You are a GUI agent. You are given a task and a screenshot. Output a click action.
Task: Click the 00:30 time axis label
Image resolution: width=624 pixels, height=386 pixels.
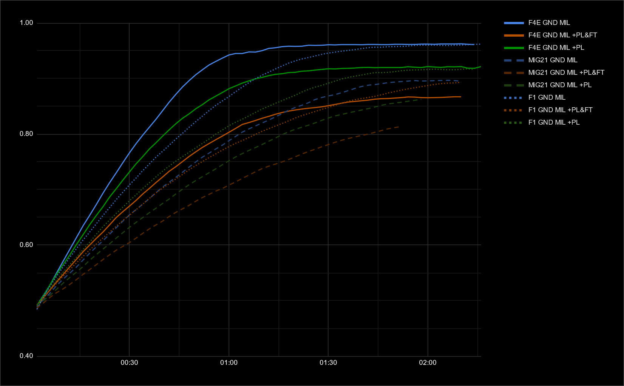129,363
